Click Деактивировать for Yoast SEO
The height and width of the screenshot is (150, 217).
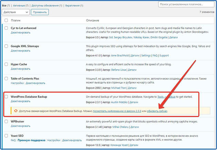coord(72,140)
